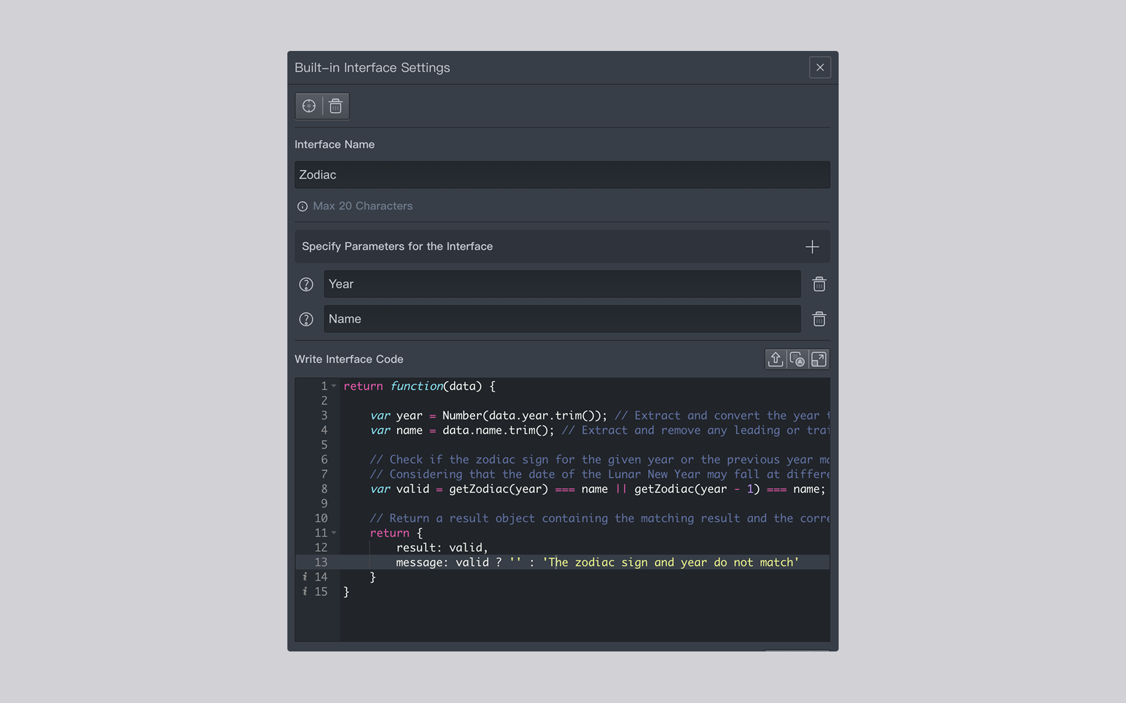Click 'var year' code on line 3
This screenshot has width=1126, height=703.
pyautogui.click(x=396, y=415)
